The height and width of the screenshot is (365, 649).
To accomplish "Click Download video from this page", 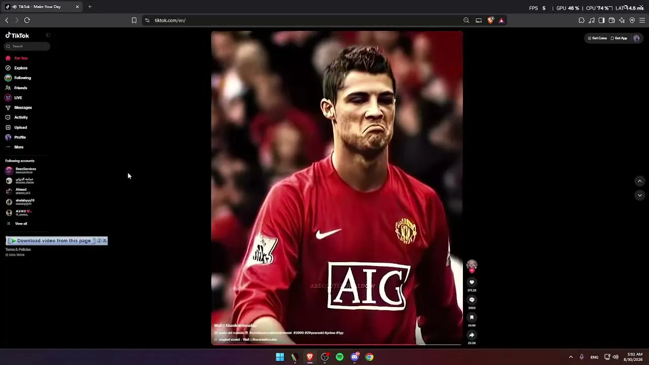I will coord(51,241).
